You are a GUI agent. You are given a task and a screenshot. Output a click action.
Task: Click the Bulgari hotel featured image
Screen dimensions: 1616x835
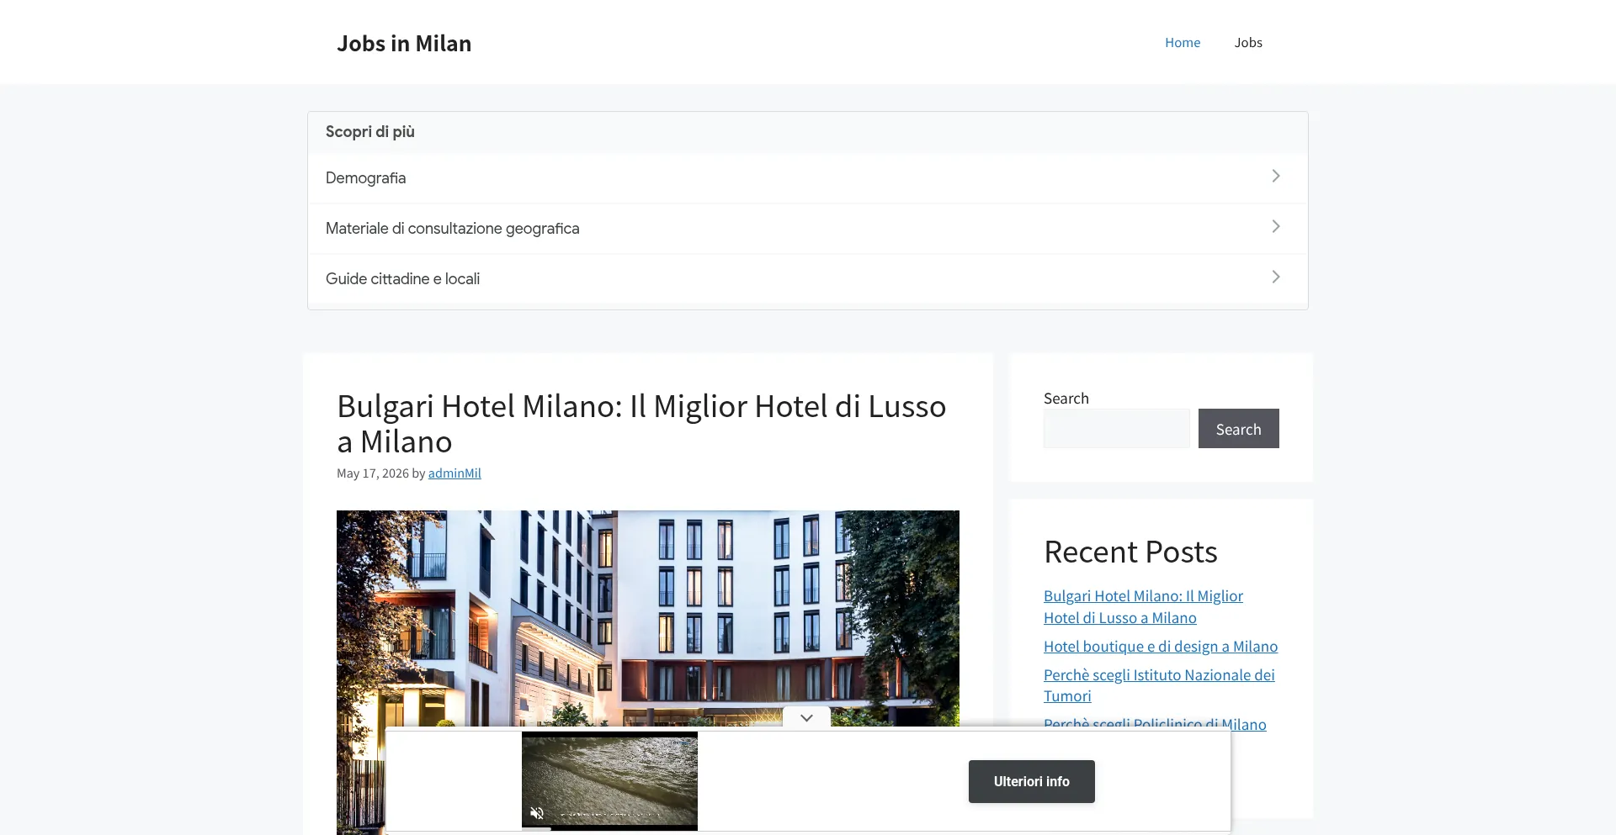[x=648, y=618]
